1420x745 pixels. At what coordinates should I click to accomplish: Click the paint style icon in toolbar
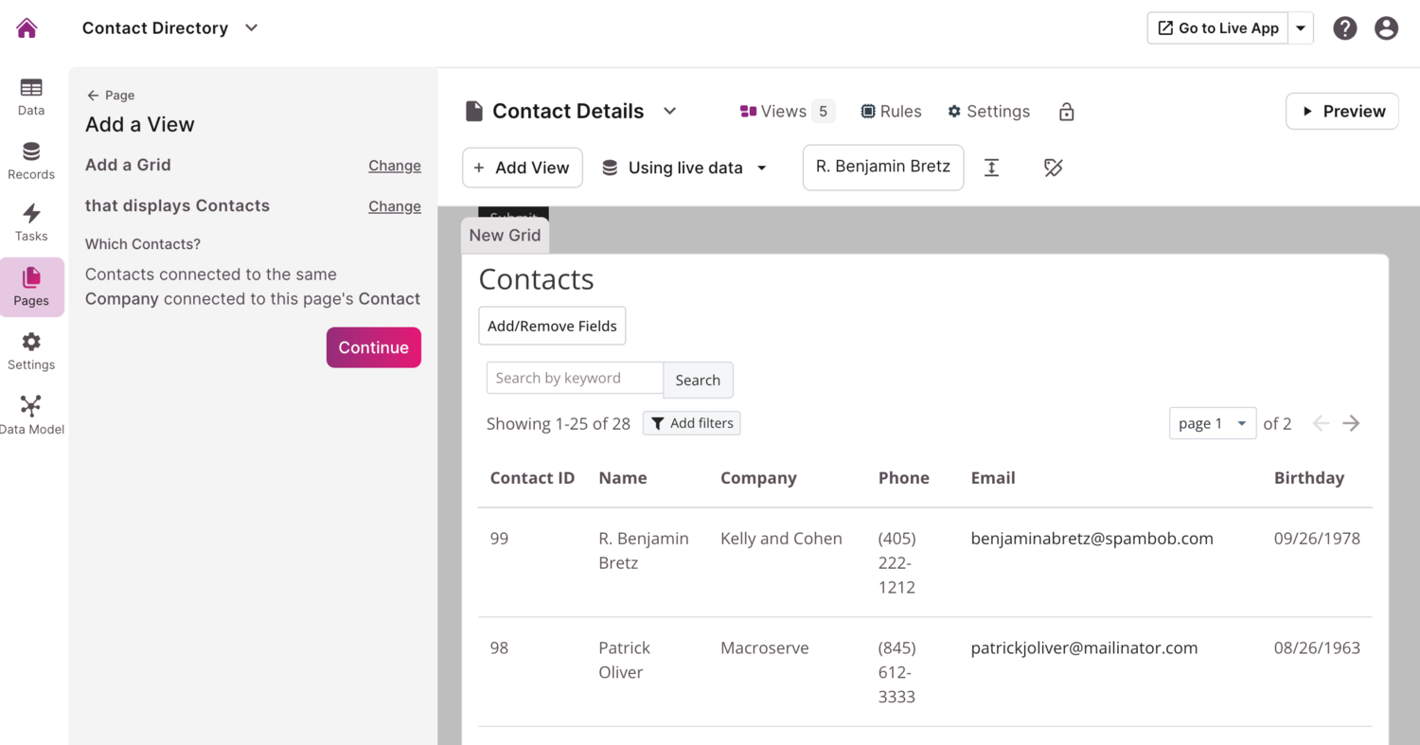click(x=1053, y=168)
